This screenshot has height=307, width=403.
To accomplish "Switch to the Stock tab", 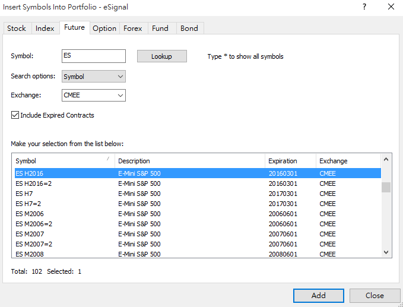I will point(17,29).
